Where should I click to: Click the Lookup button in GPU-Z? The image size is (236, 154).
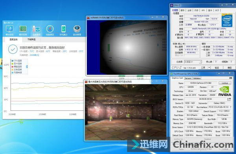point(225,83)
